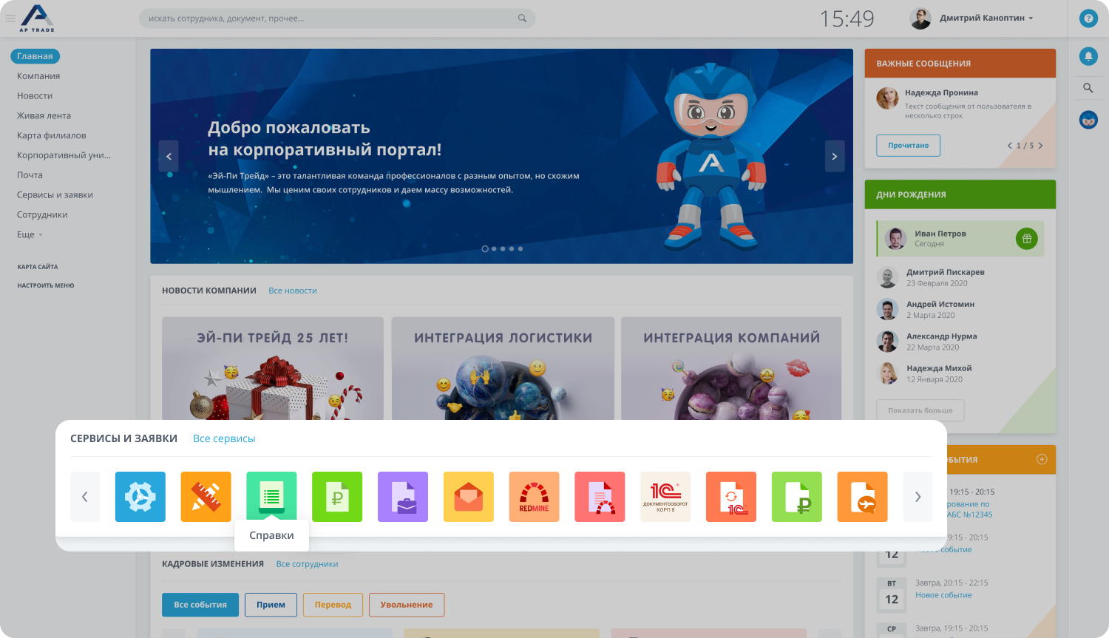Screen dimensions: 1109x638
Task: Open the orange pencil and ruler service
Action: coord(206,497)
